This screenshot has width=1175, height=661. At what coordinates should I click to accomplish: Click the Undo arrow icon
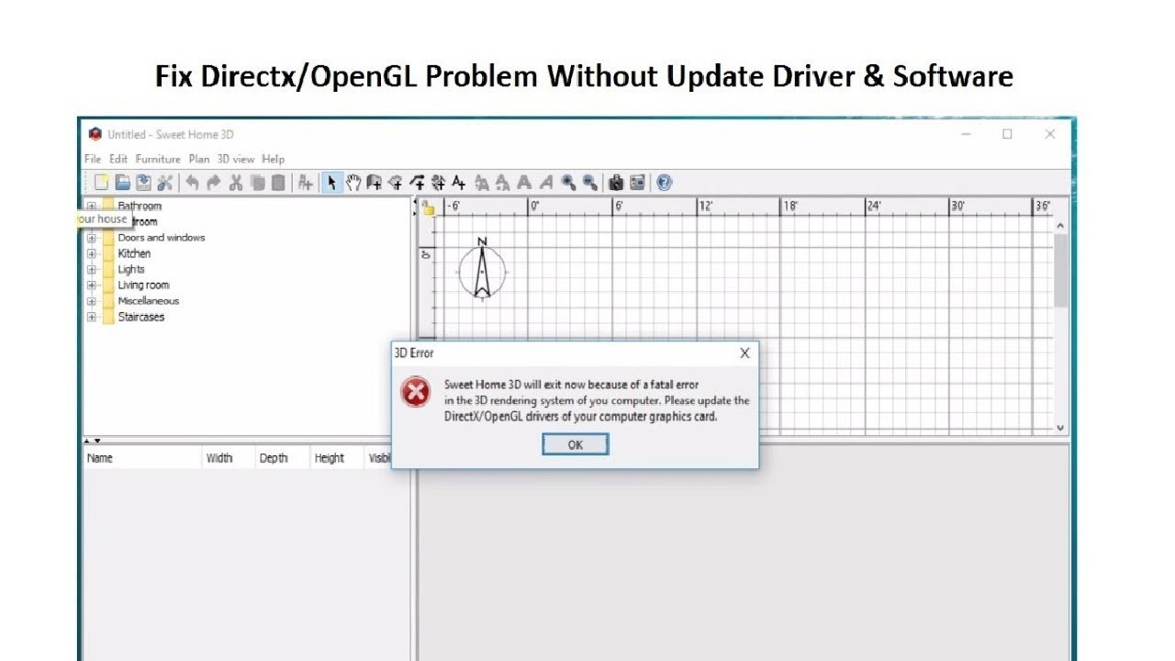pyautogui.click(x=192, y=183)
